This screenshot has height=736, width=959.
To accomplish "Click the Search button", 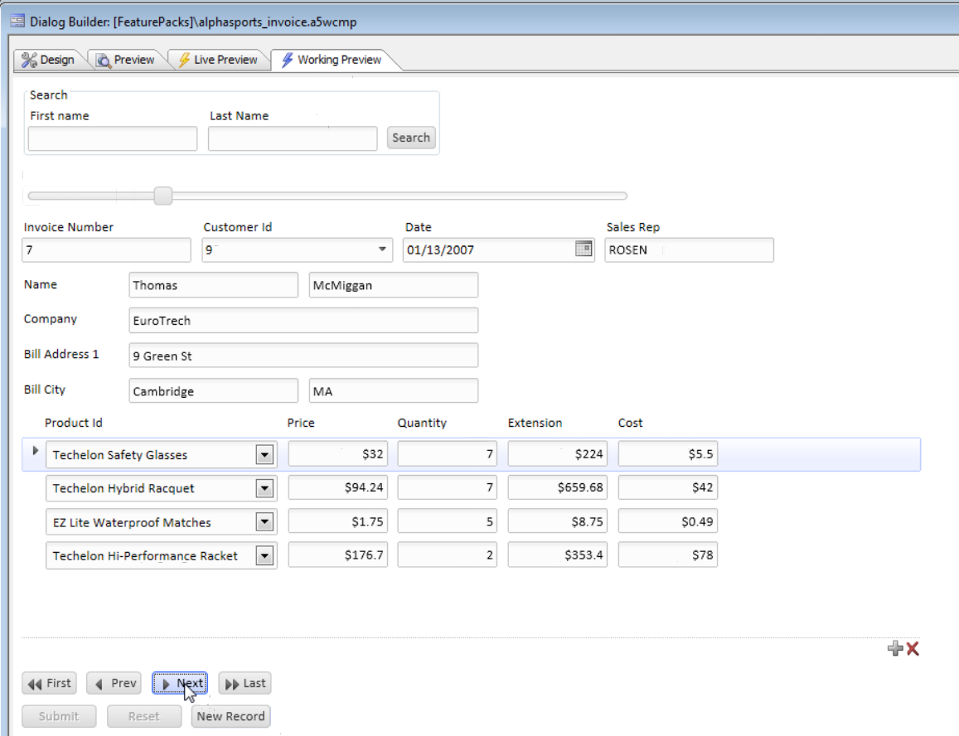I will pyautogui.click(x=411, y=138).
